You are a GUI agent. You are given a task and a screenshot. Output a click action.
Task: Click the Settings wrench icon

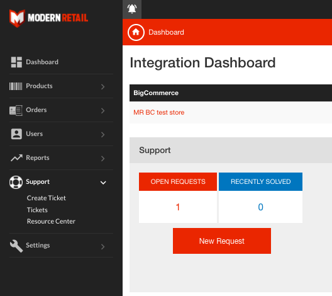point(16,246)
